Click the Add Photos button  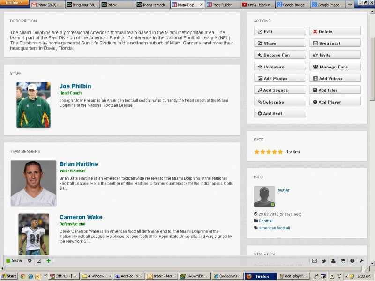[280, 78]
